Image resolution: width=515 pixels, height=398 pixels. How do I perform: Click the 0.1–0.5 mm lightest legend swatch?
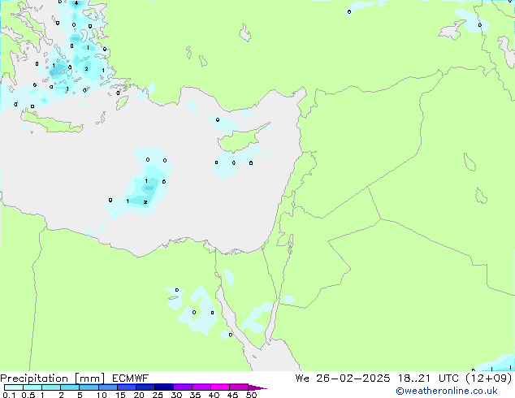pyautogui.click(x=14, y=387)
